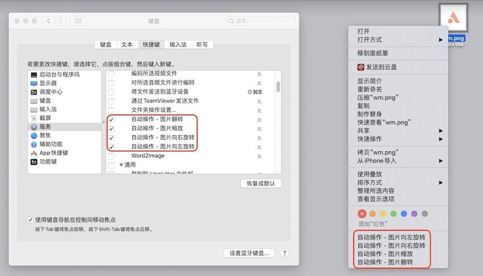Uncheck 自动操作 - 图片向右旋转 checkbox
This screenshot has width=483, height=276.
111,138
